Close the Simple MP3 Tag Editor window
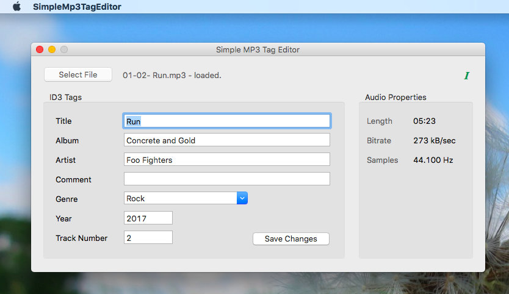This screenshot has height=294, width=509. click(40, 49)
